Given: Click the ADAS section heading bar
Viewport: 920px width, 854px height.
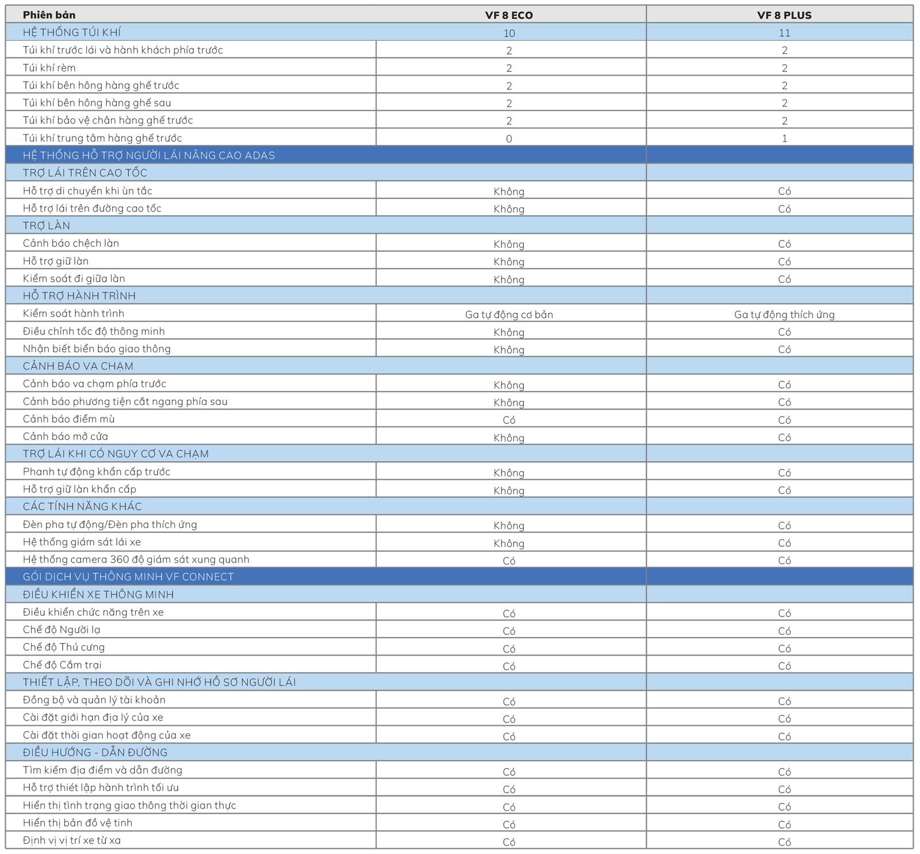Looking at the screenshot, I should (x=149, y=155).
